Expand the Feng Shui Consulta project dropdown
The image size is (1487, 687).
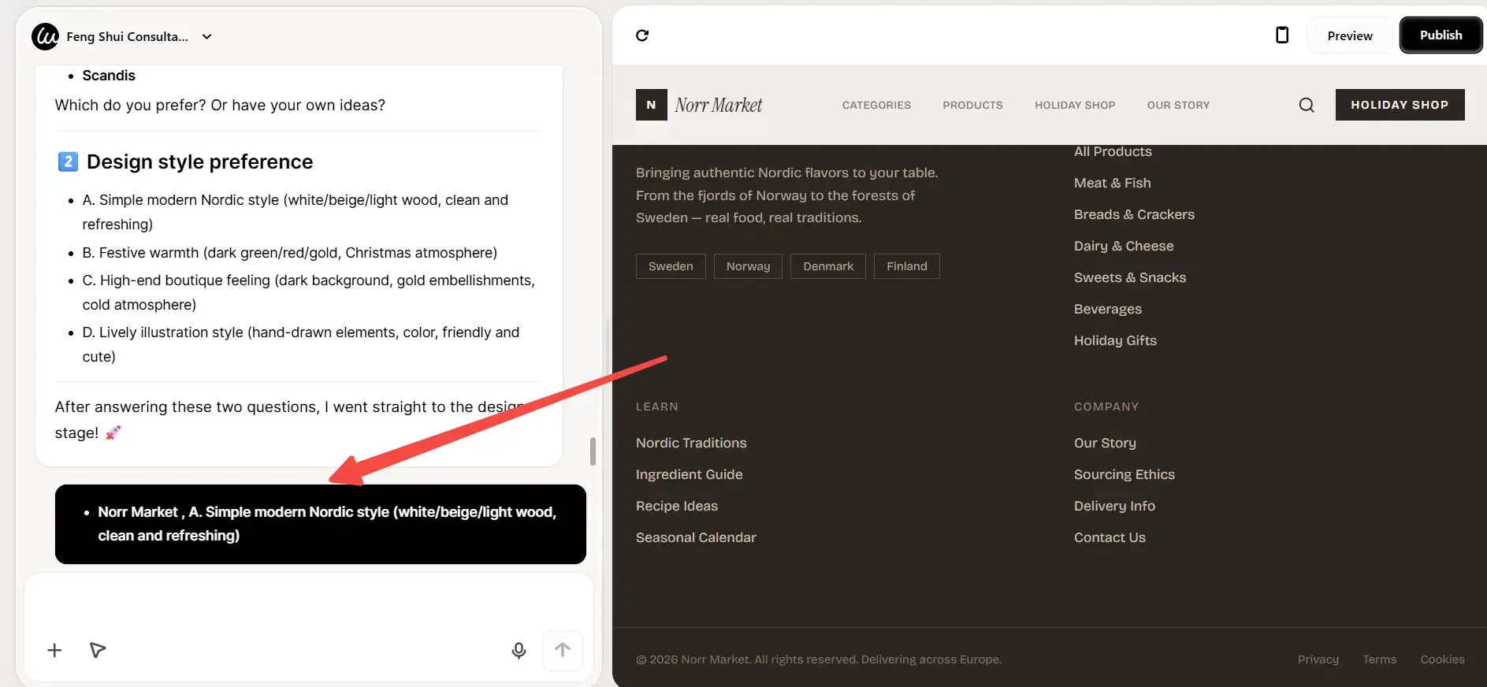tap(206, 36)
